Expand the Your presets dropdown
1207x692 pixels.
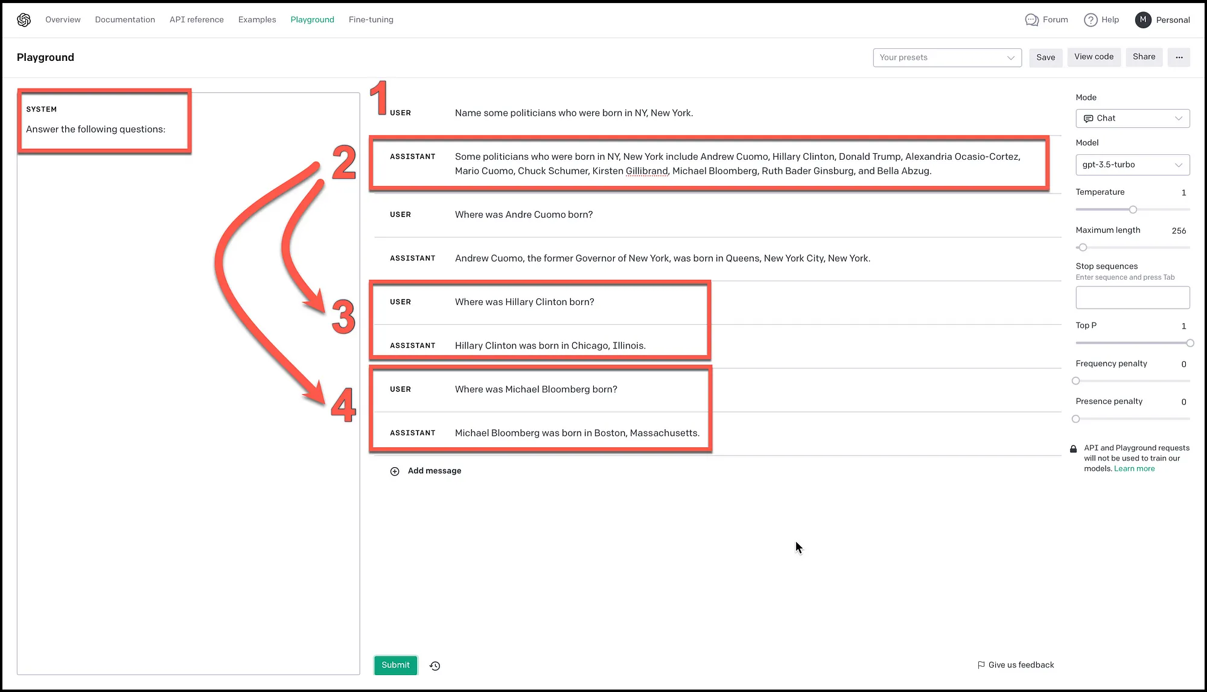tap(947, 57)
